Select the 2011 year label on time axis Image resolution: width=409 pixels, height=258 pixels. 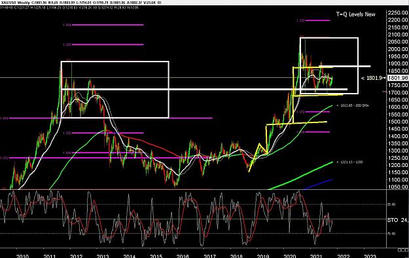(x=49, y=256)
